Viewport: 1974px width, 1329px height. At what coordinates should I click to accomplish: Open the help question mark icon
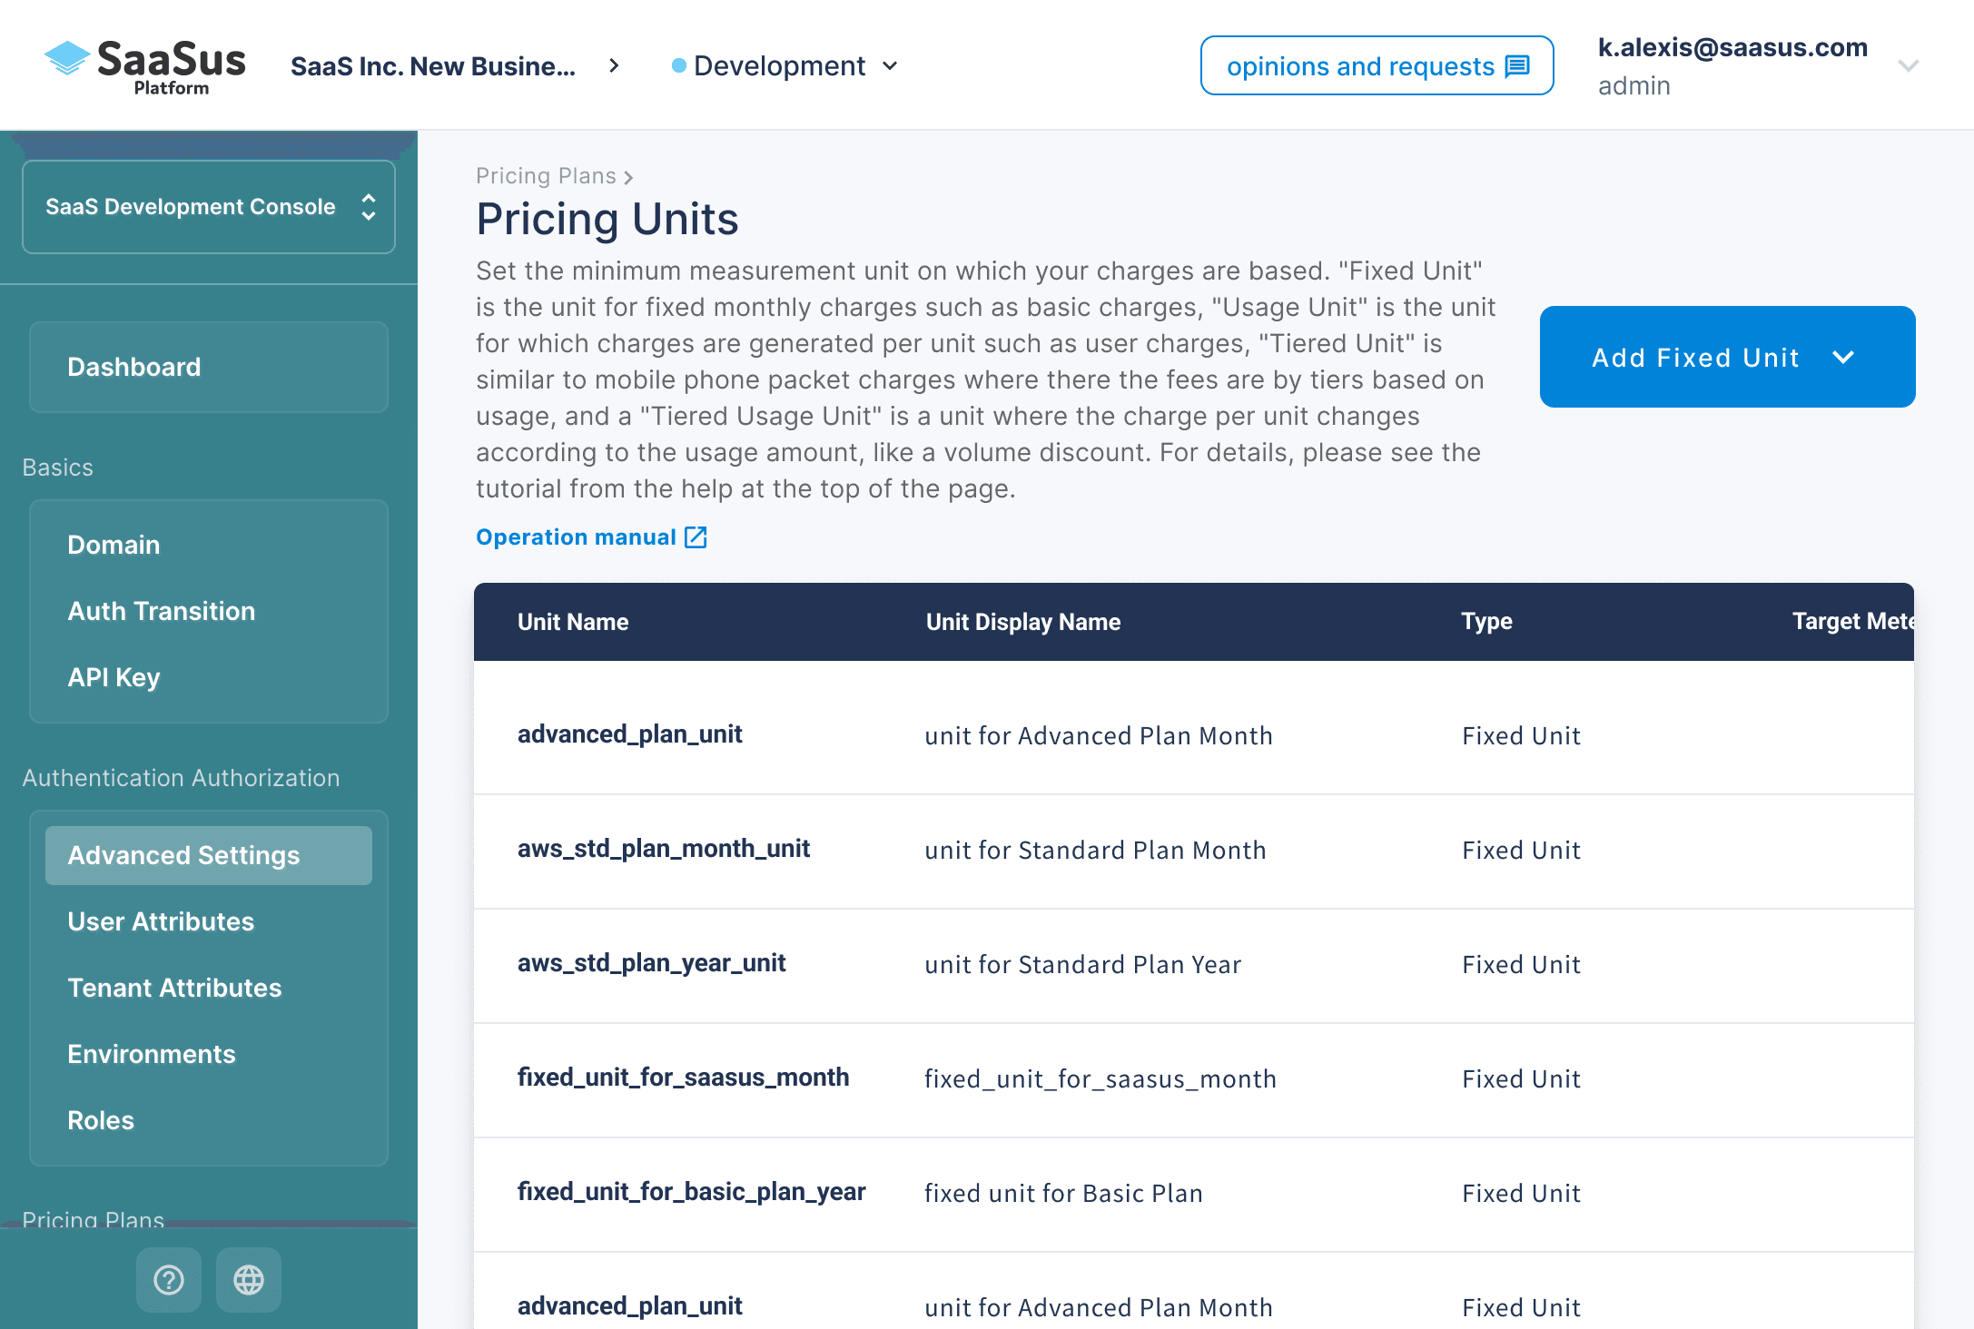point(169,1280)
